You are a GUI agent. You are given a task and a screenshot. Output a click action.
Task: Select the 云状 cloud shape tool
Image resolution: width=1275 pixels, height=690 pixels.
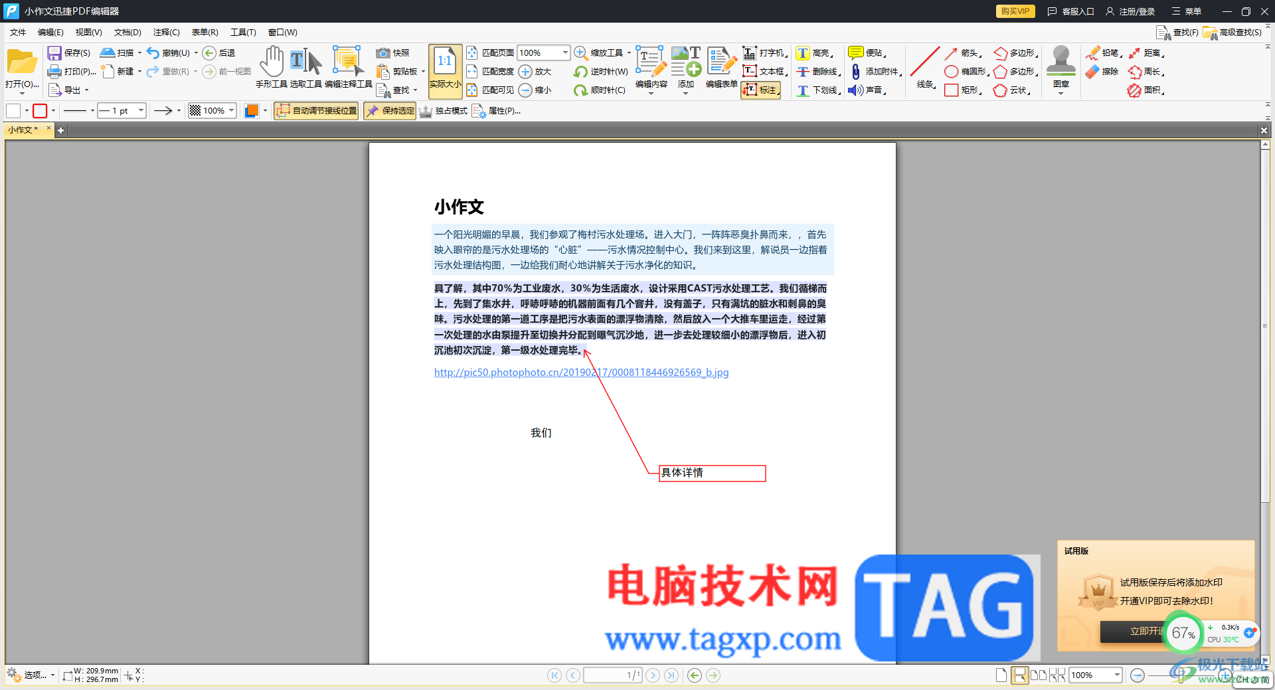[x=1012, y=90]
